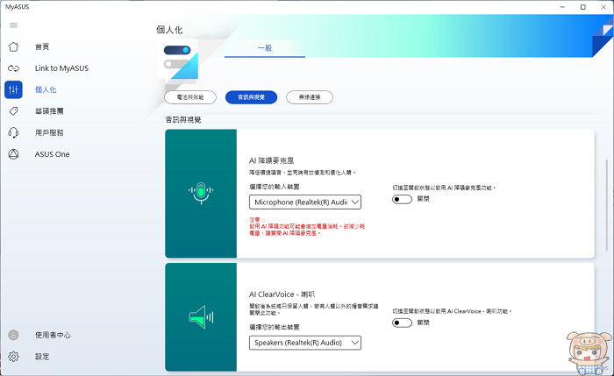Expand Speakers (Realtek(R) Audio) output dropdown
The width and height of the screenshot is (614, 376).
pyautogui.click(x=305, y=343)
